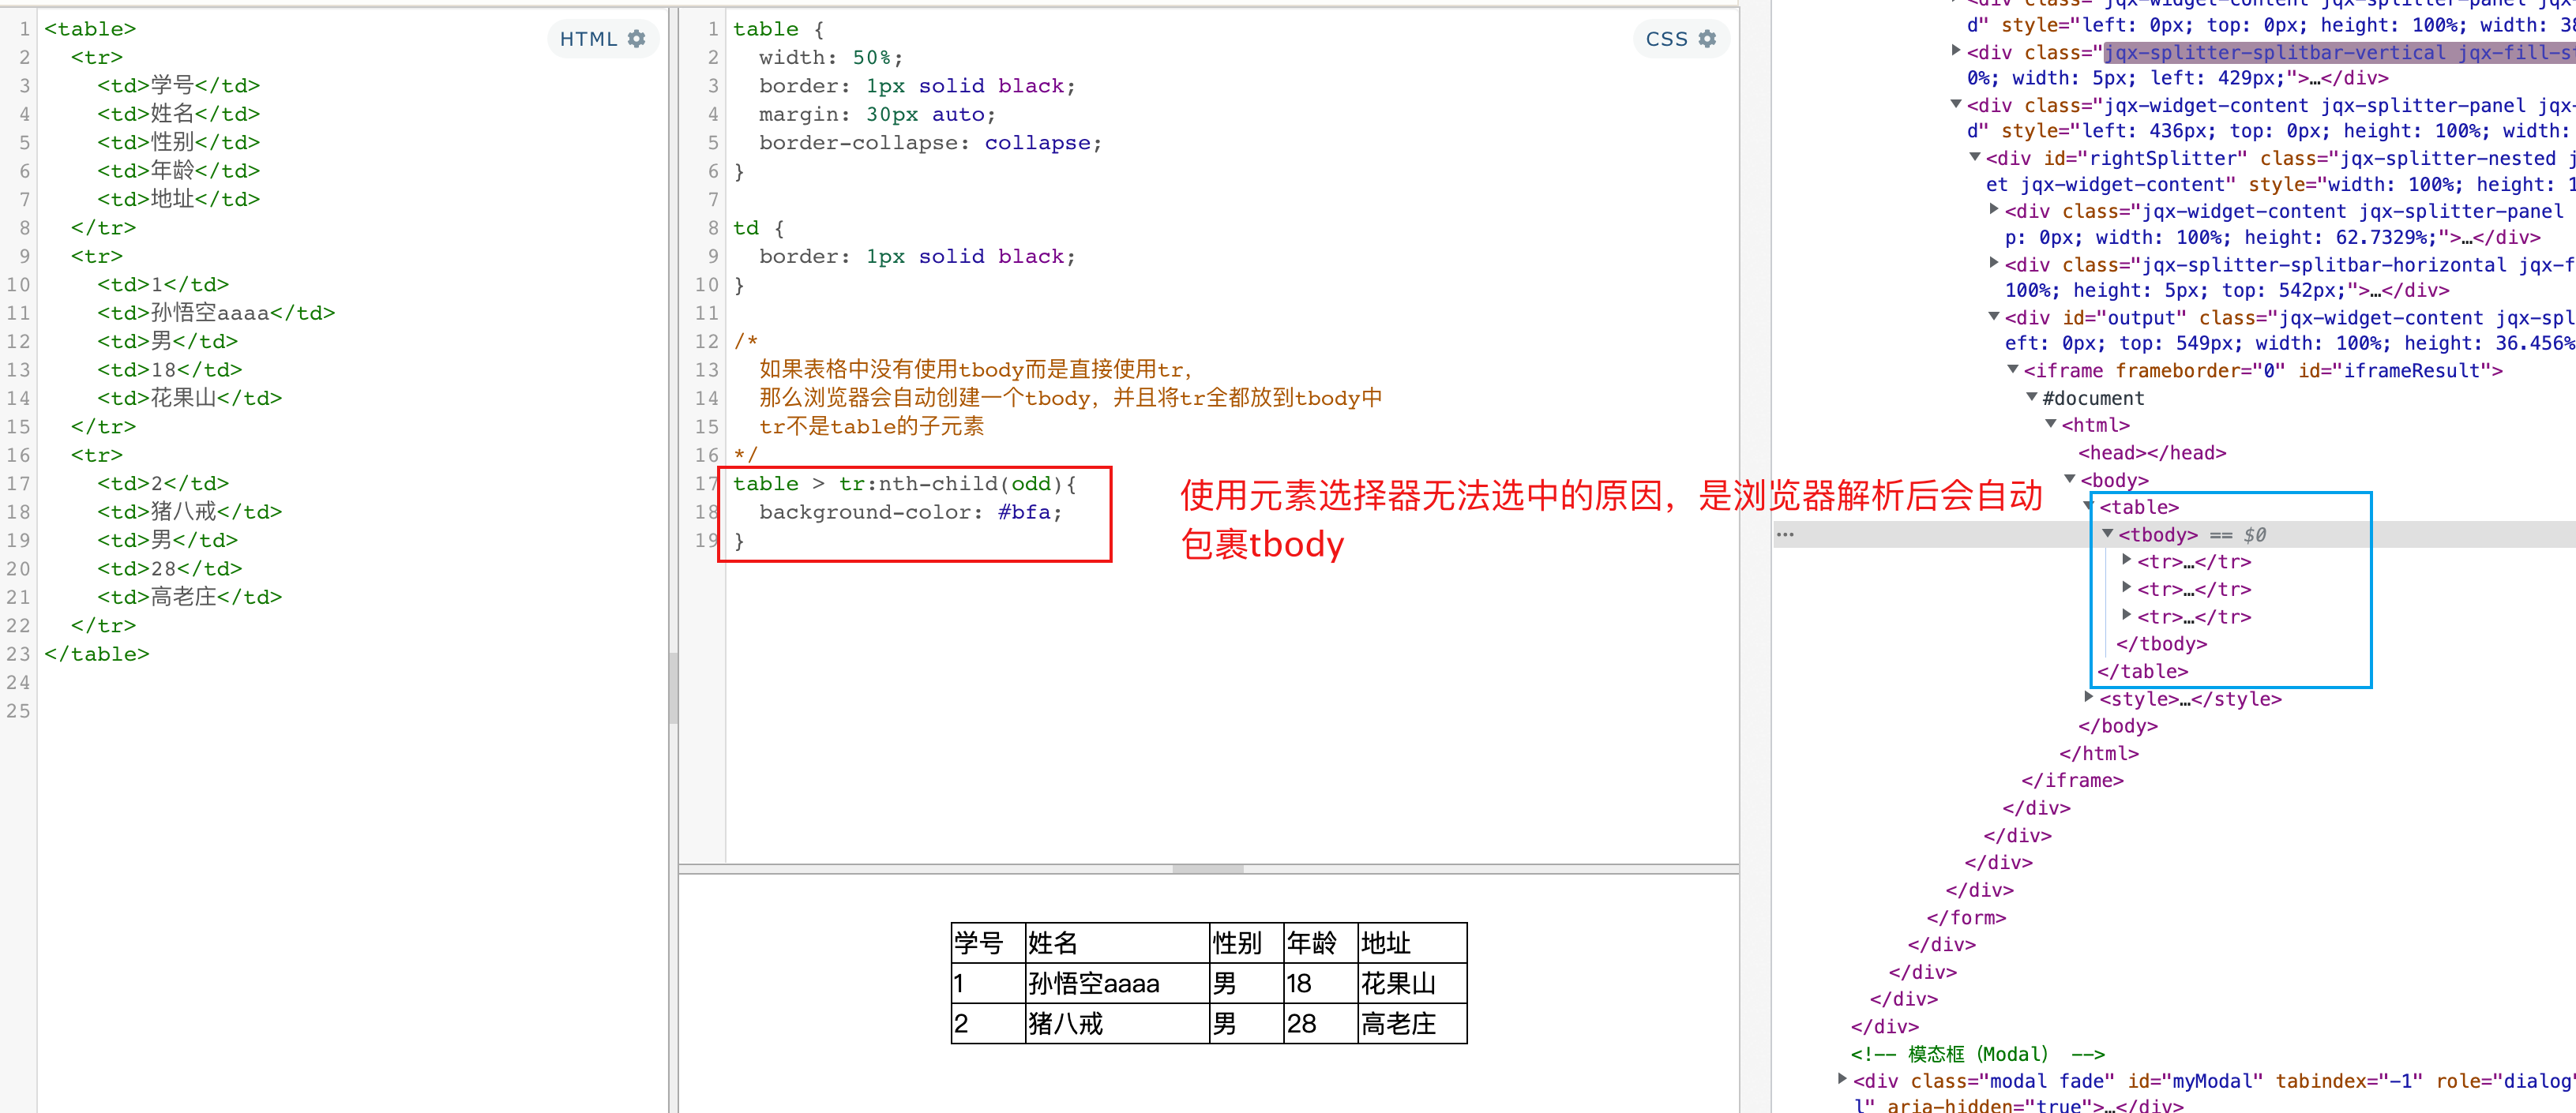Select the closing </table> line in DevTools
Viewport: 2576px width, 1113px height.
(x=2142, y=672)
